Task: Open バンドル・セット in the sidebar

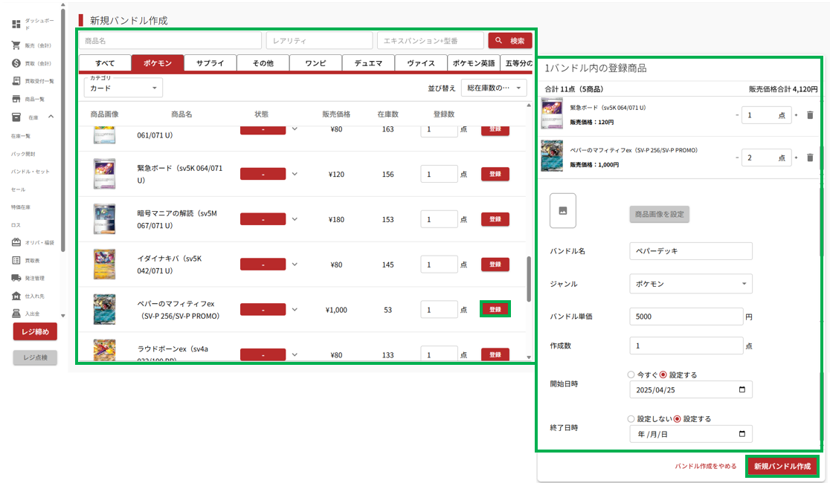Action: pos(30,172)
